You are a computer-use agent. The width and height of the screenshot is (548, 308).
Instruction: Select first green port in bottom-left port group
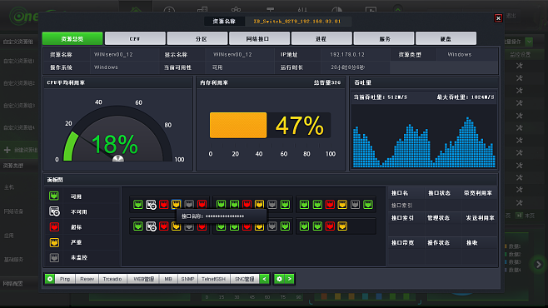pos(138,226)
